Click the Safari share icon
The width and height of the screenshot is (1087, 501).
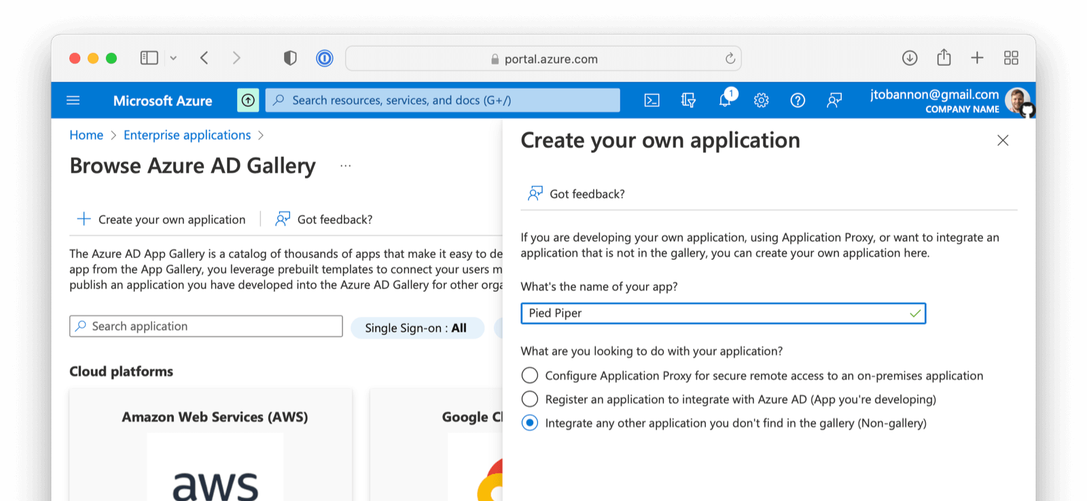tap(944, 58)
